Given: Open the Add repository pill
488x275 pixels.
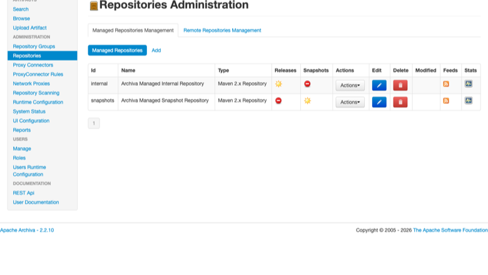Looking at the screenshot, I should coord(156,51).
